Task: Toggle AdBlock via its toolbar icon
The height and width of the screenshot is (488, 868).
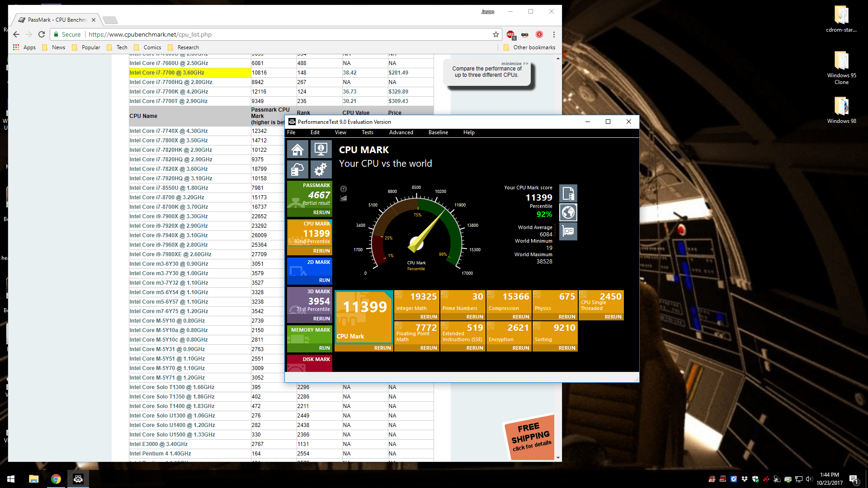Action: 510,34
